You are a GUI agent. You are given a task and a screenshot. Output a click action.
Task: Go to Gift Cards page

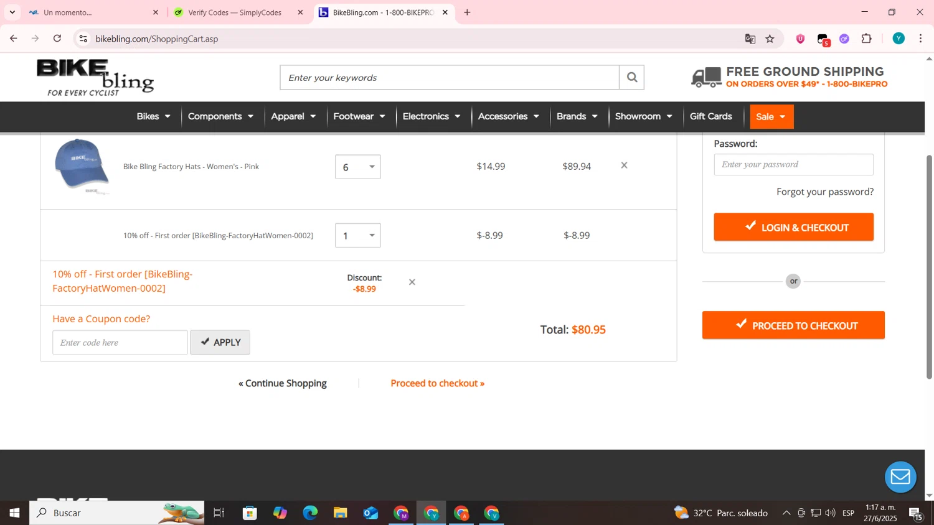click(x=710, y=116)
